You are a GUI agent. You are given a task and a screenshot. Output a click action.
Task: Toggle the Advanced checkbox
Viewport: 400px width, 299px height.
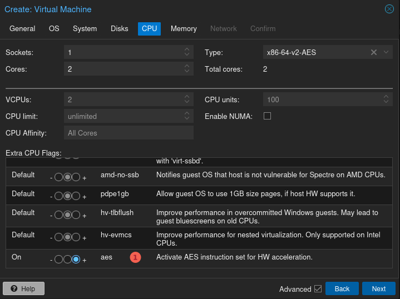[318, 289]
